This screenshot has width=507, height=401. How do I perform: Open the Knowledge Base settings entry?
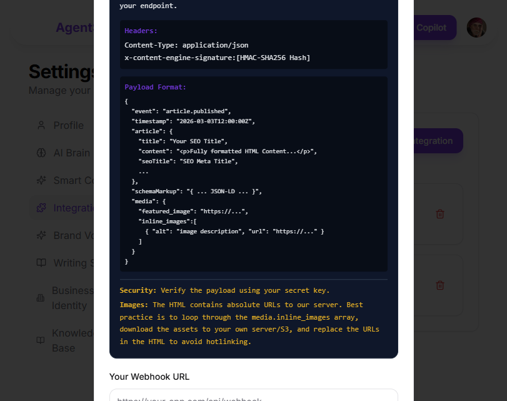pos(69,340)
